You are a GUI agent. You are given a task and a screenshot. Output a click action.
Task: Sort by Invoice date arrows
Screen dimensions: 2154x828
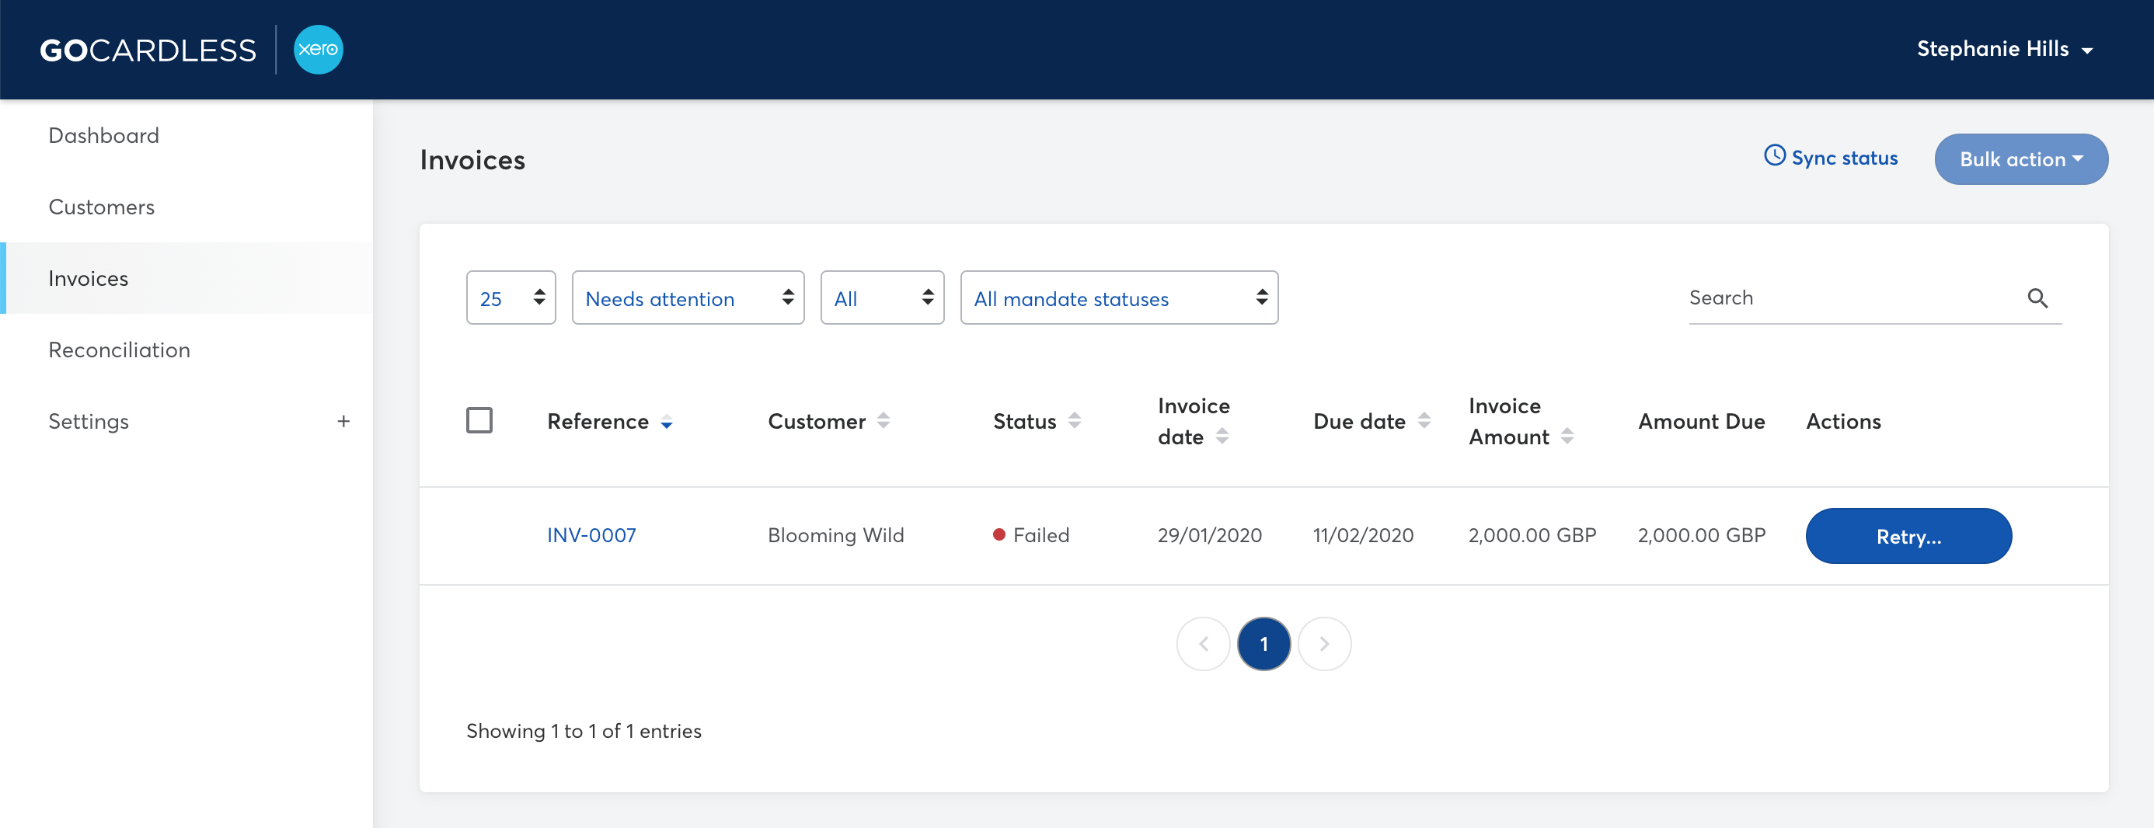click(1222, 437)
